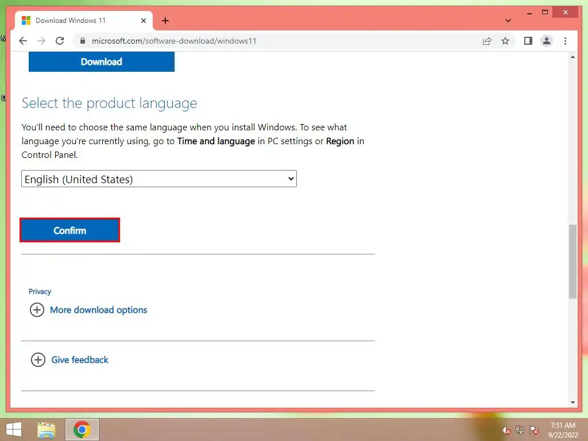The image size is (588, 441).
Task: Go back to the previous page
Action: pyautogui.click(x=23, y=41)
